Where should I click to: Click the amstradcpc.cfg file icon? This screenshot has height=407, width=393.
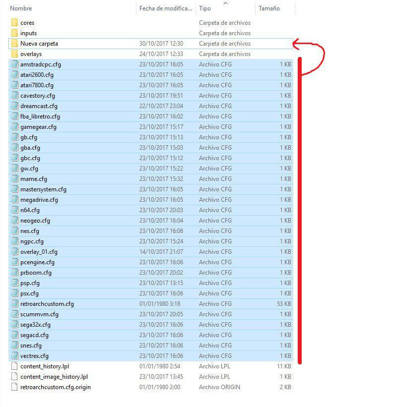[15, 64]
